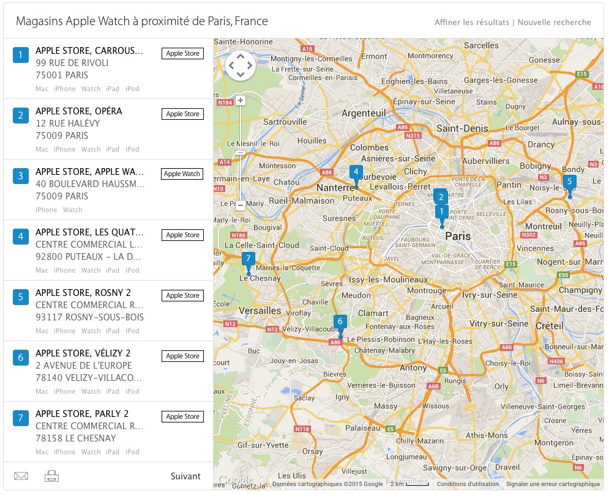This screenshot has width=609, height=494.
Task: Click the Argenteuil label on the map
Action: (x=364, y=113)
